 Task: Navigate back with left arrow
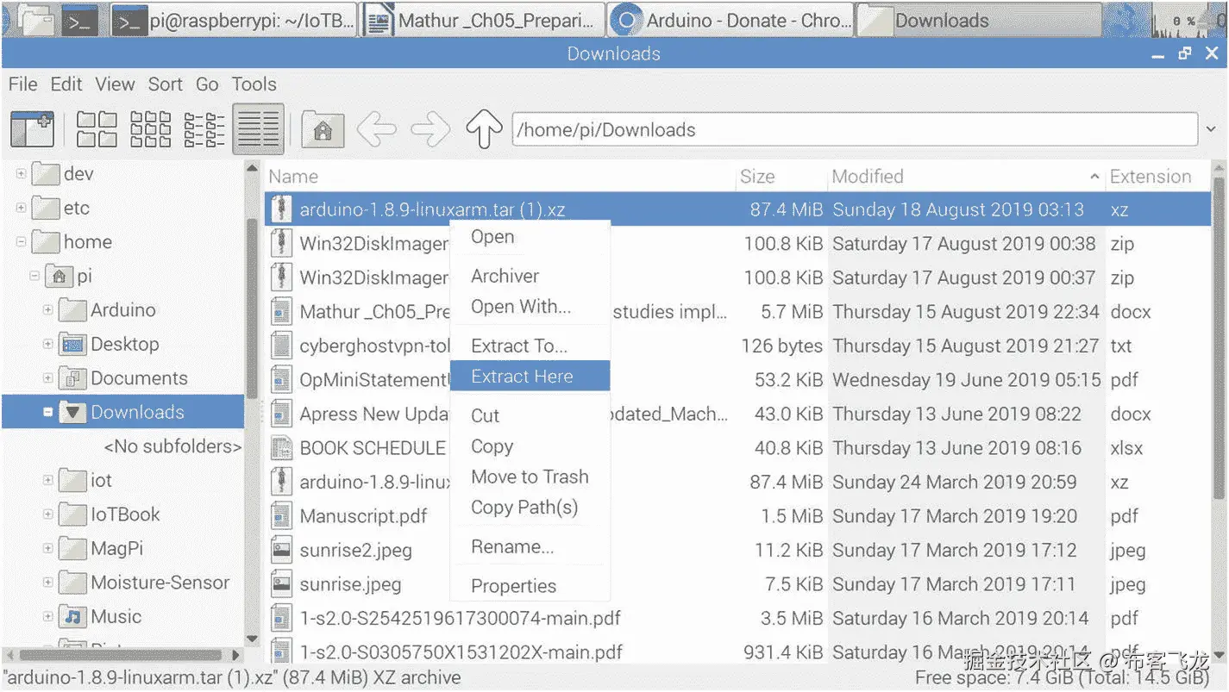click(377, 130)
